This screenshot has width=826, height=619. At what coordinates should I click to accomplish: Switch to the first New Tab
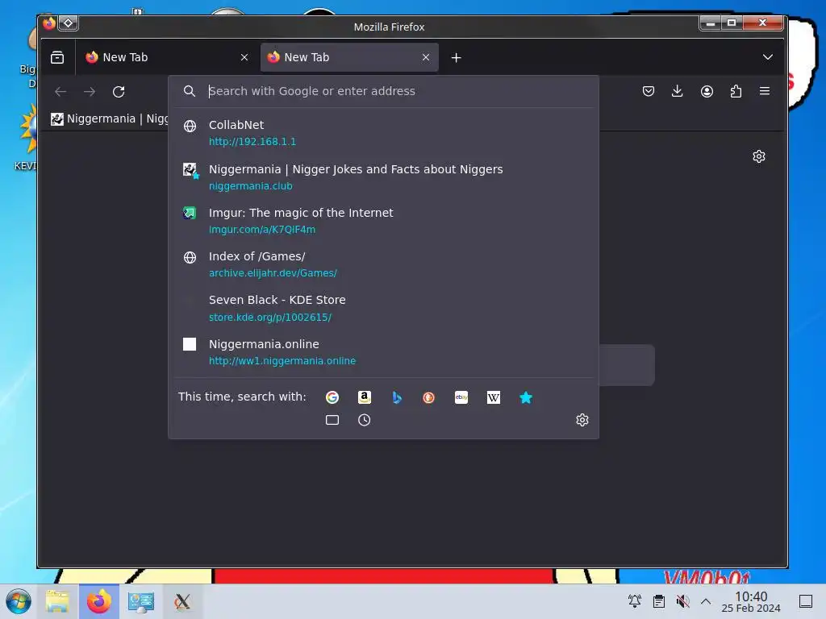tap(166, 57)
